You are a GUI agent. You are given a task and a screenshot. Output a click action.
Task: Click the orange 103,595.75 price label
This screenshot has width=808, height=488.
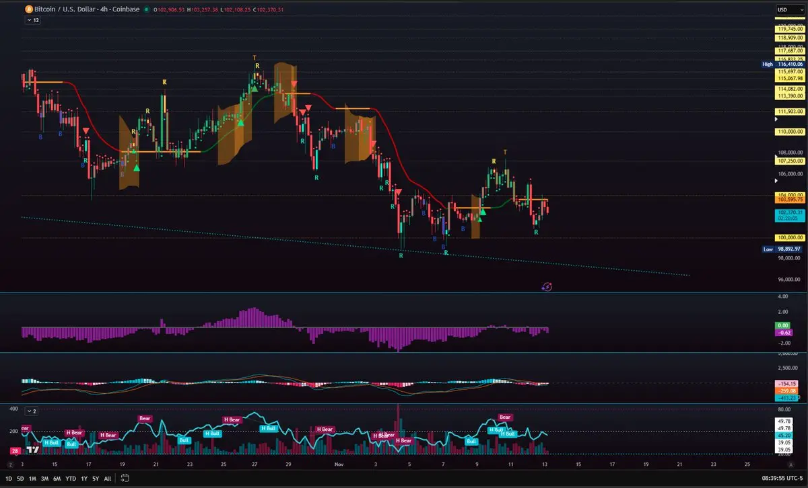pyautogui.click(x=789, y=200)
